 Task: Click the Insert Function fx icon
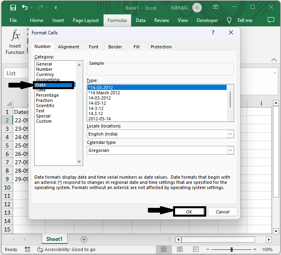[x=15, y=36]
